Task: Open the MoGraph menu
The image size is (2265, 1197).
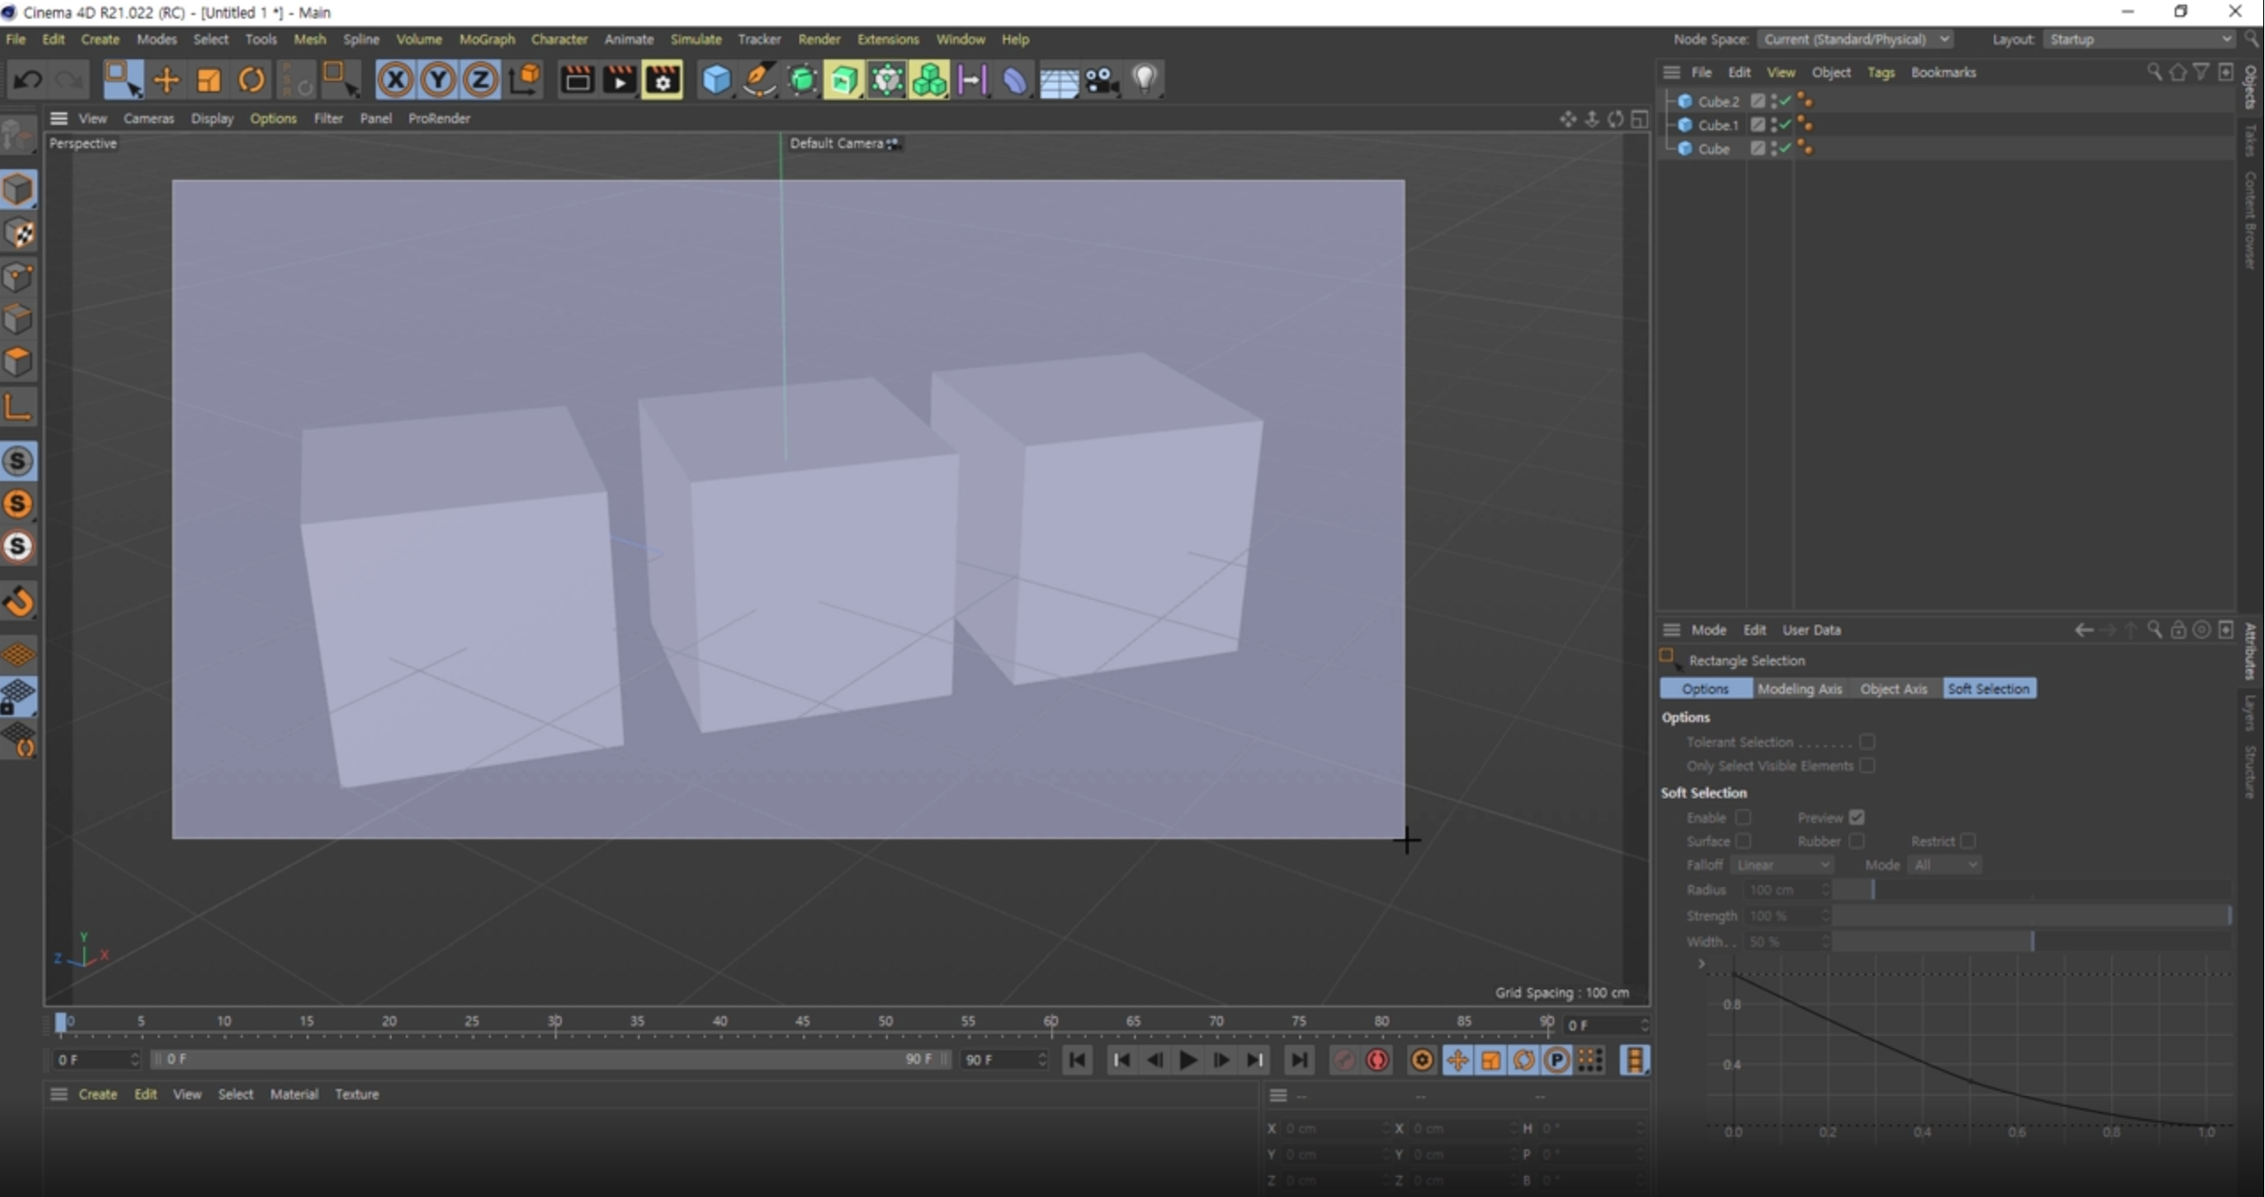Action: coord(486,39)
